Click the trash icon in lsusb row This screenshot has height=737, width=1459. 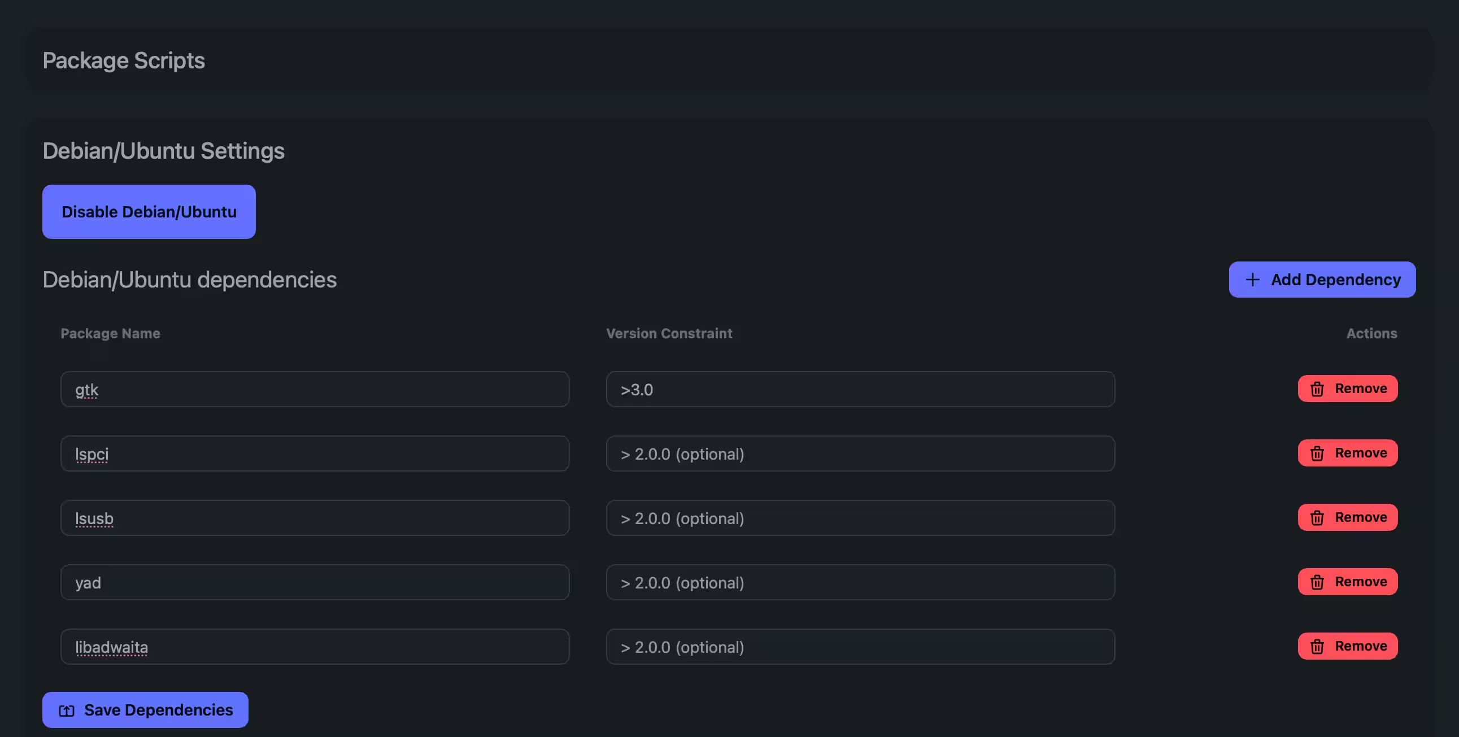(x=1317, y=518)
